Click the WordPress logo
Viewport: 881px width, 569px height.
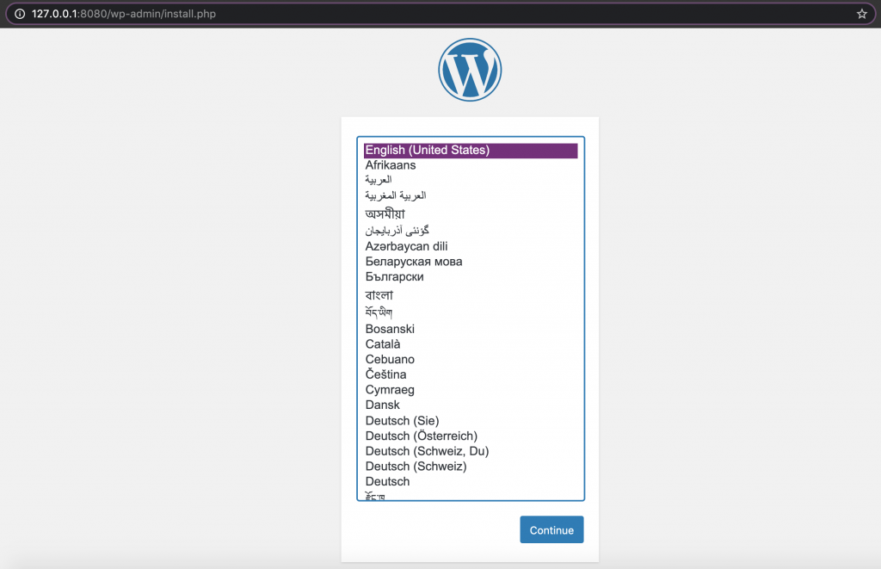470,71
